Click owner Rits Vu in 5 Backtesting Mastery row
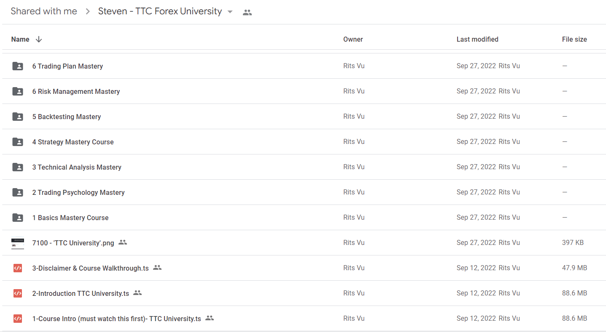The width and height of the screenshot is (606, 335). point(354,116)
